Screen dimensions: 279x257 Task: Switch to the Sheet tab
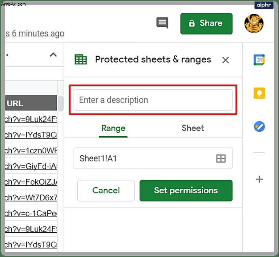193,128
